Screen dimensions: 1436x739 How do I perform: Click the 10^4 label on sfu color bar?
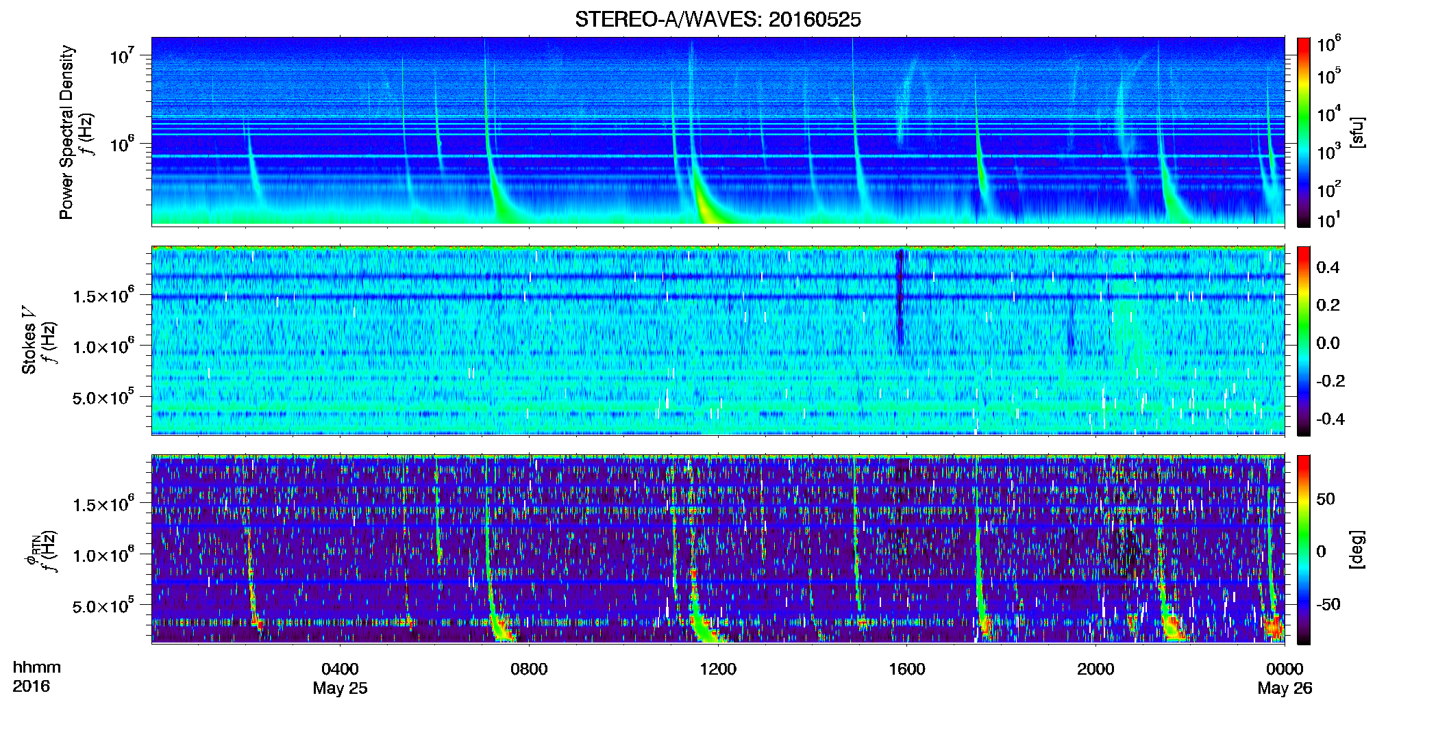pos(1328,114)
